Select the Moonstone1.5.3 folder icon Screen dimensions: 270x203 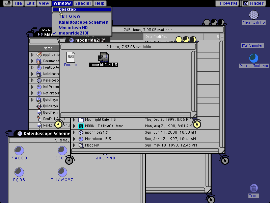(x=81, y=139)
